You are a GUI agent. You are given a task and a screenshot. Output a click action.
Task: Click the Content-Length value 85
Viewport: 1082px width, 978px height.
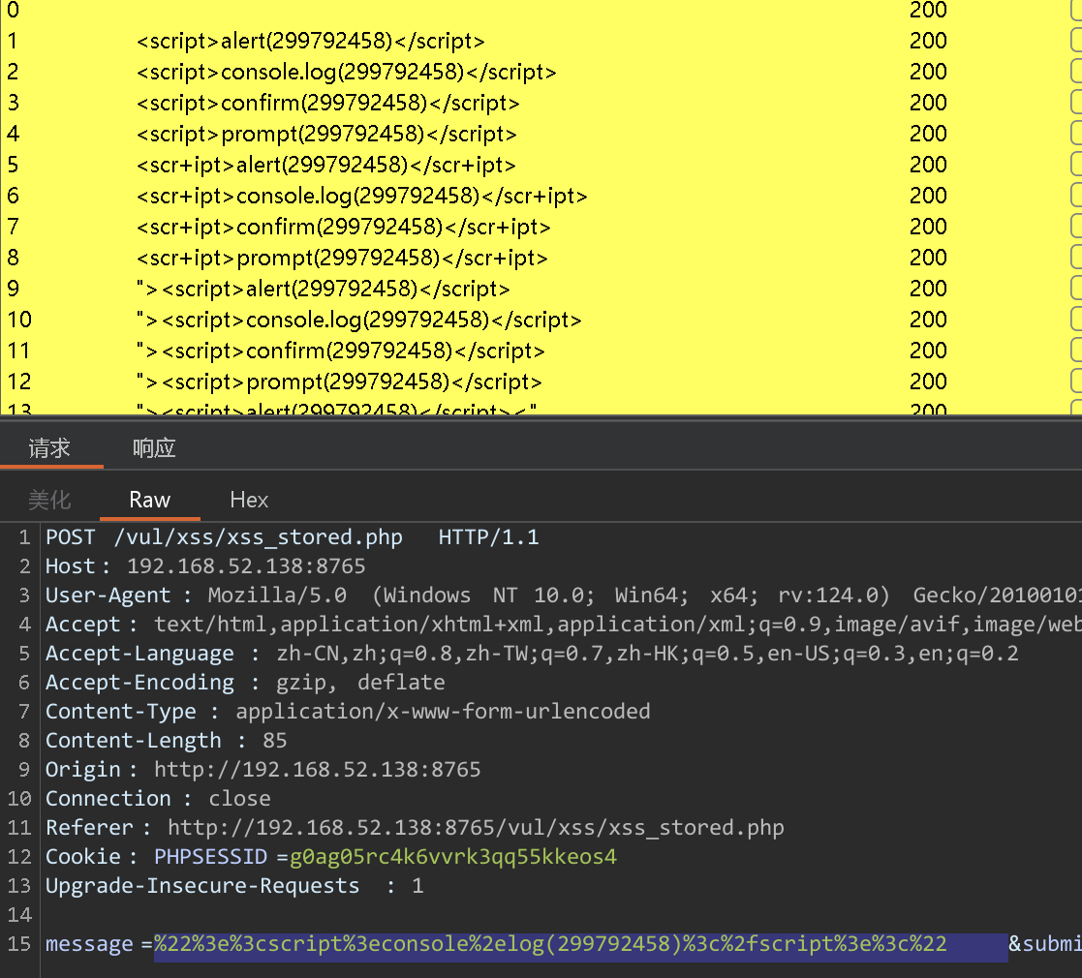(275, 740)
